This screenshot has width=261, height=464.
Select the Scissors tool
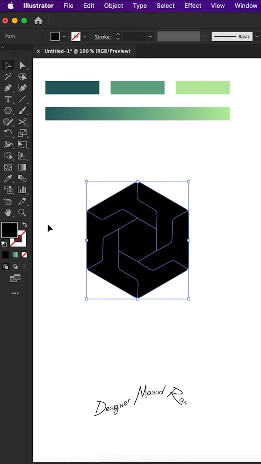[22, 122]
